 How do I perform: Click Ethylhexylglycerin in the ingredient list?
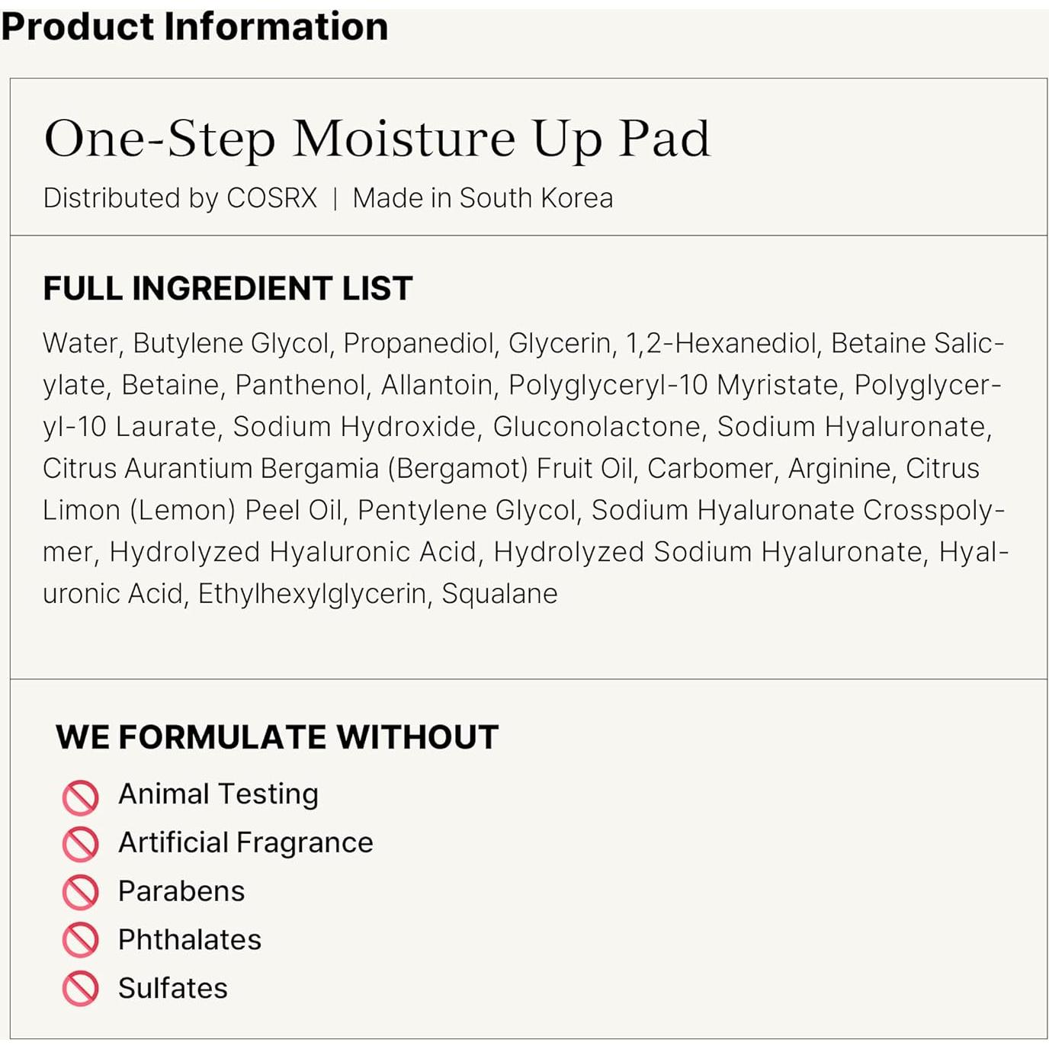(312, 594)
